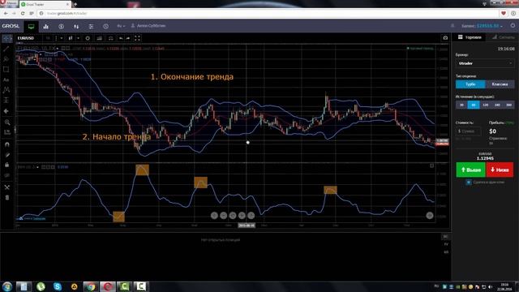Open the user account name menu

coord(148,26)
